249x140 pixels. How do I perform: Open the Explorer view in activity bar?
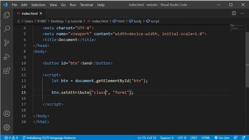(7, 15)
